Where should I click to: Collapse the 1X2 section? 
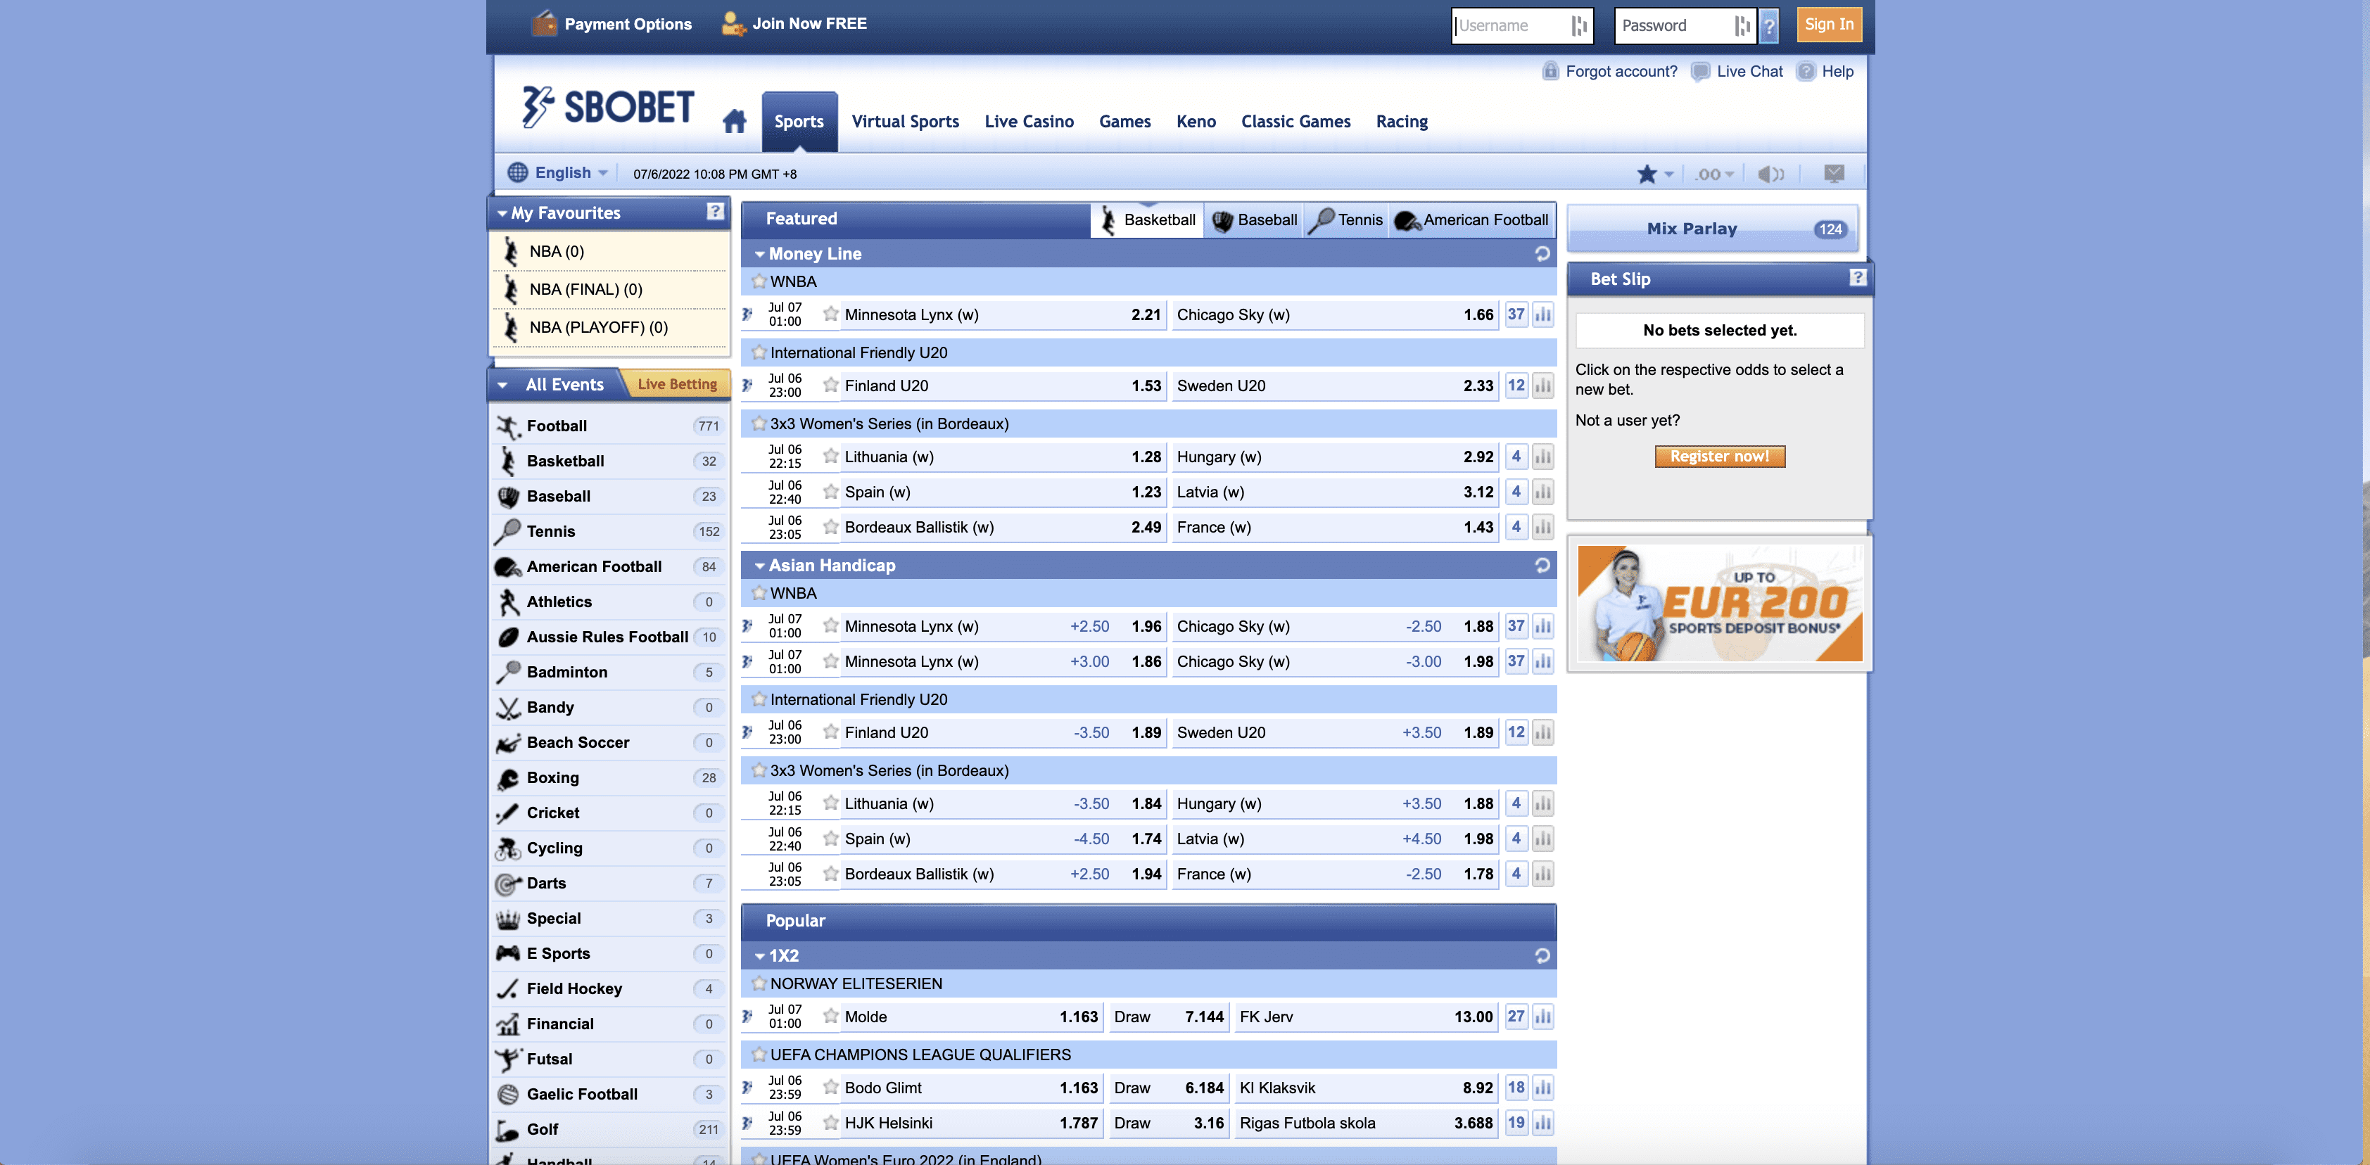760,956
